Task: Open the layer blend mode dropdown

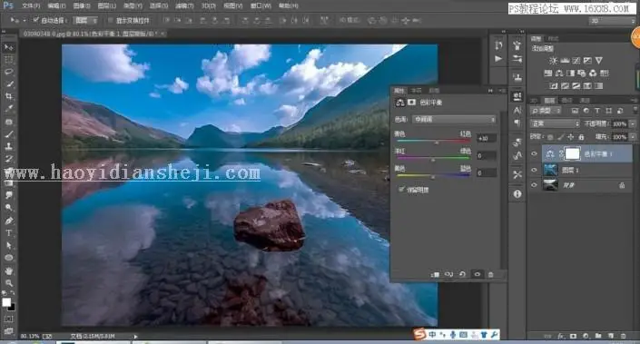Action: [x=555, y=123]
